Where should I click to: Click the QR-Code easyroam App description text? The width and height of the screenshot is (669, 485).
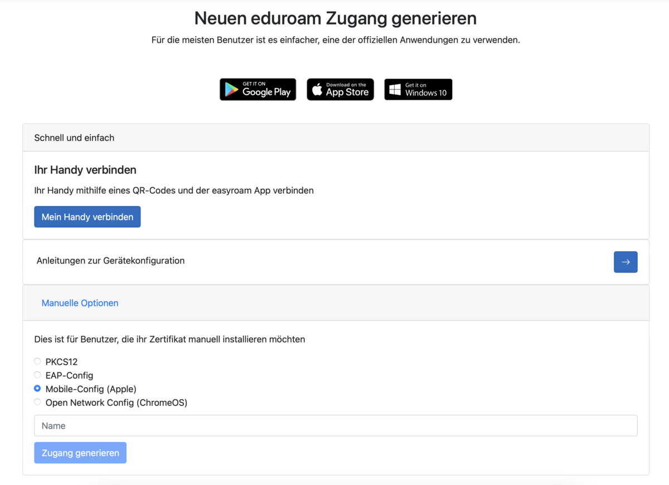(174, 190)
